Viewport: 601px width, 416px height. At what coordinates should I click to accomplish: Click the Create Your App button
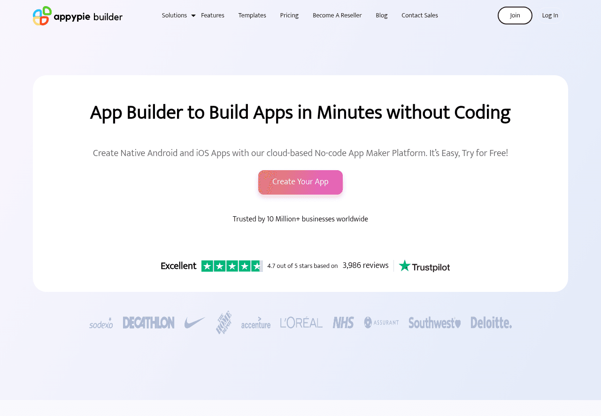pos(300,182)
